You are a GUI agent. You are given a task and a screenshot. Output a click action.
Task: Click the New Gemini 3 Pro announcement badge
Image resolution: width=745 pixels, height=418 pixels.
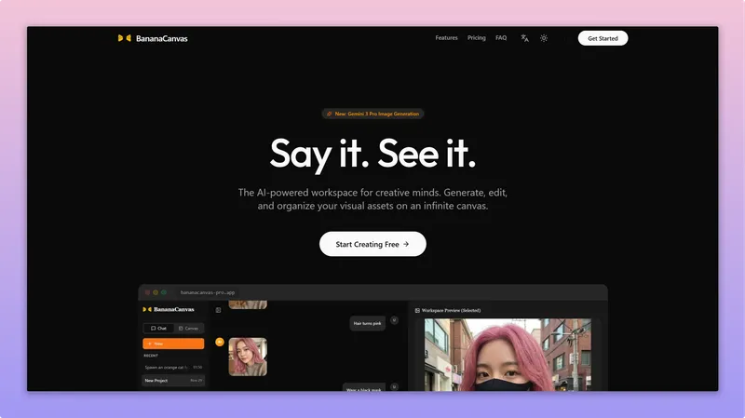click(372, 114)
